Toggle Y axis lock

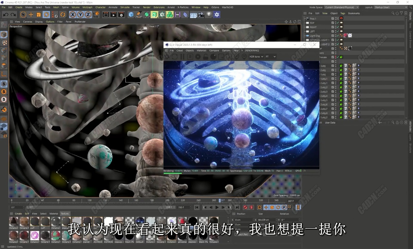(80, 14)
